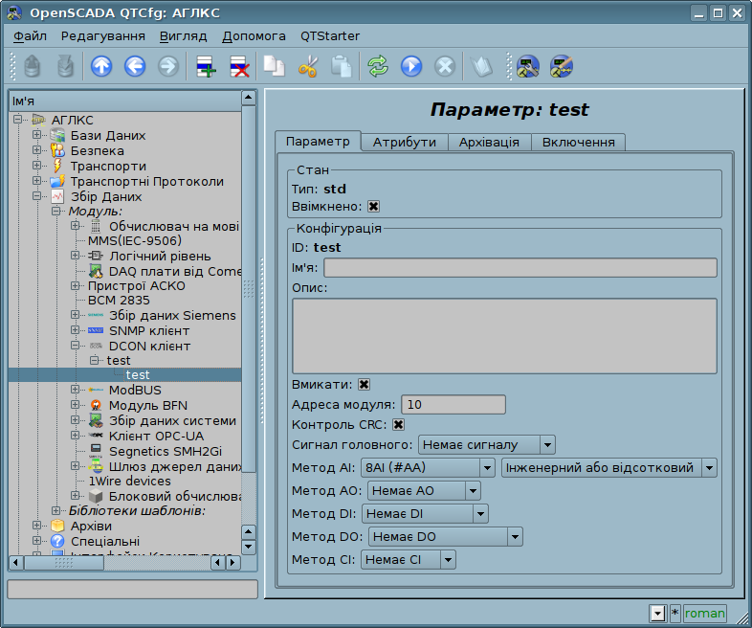The width and height of the screenshot is (752, 628).
Task: Expand the ModBUS tree node
Action: [x=76, y=391]
